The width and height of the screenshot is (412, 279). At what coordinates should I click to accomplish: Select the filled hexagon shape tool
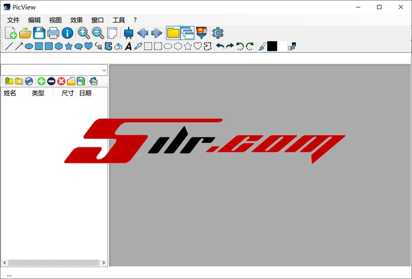[59, 46]
